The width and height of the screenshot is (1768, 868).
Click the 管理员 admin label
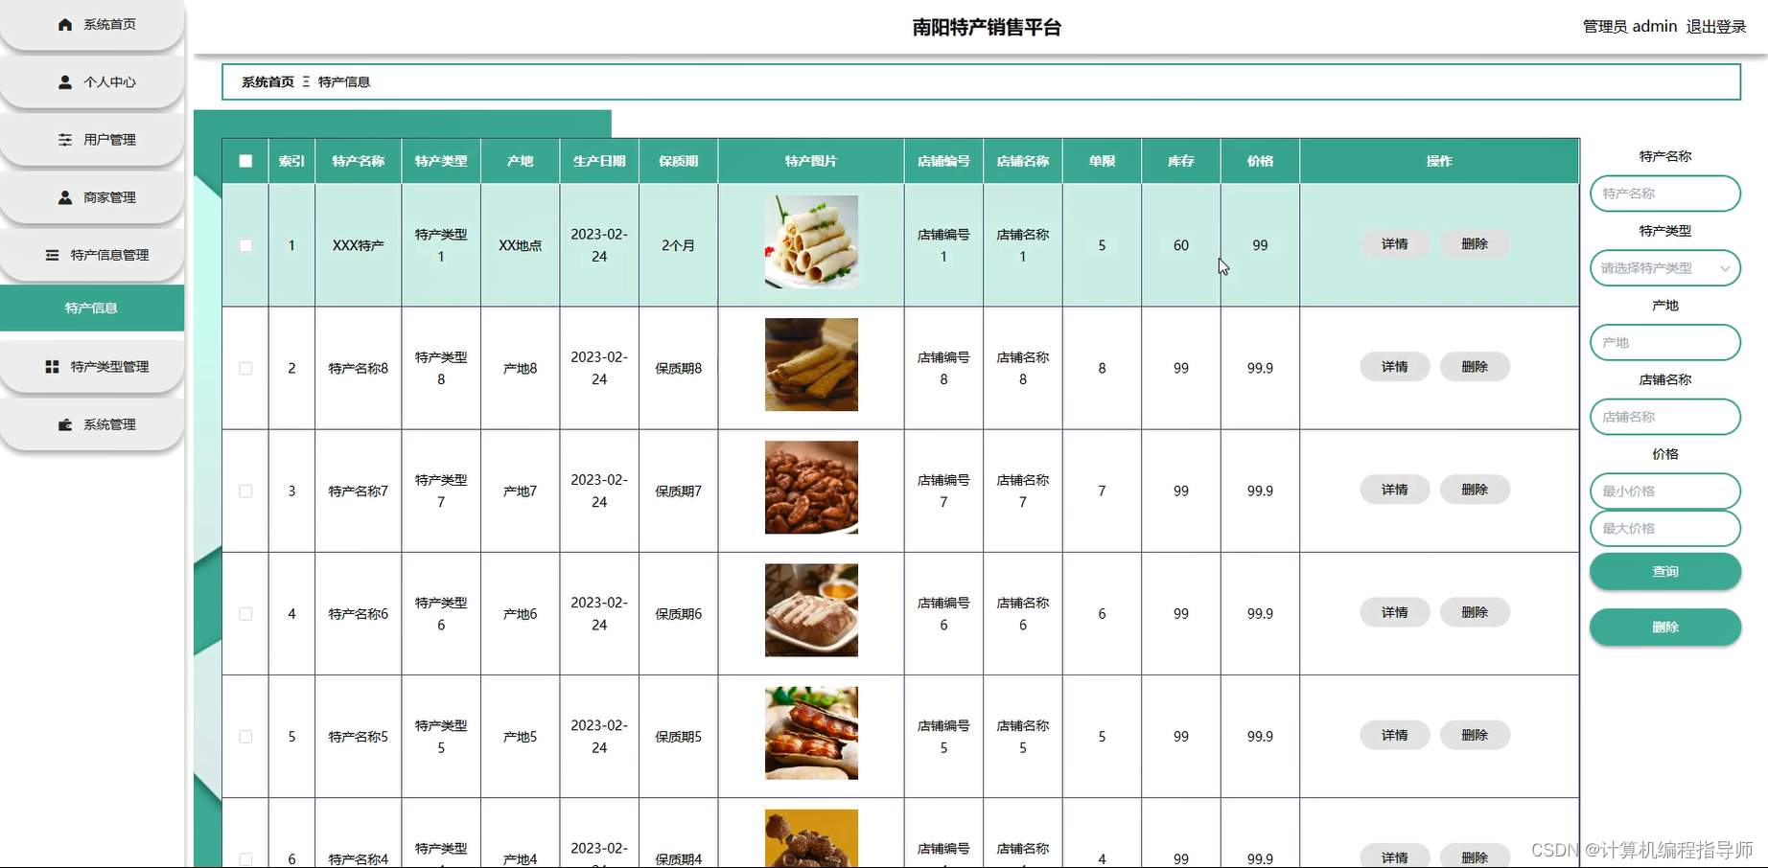pos(1630,27)
